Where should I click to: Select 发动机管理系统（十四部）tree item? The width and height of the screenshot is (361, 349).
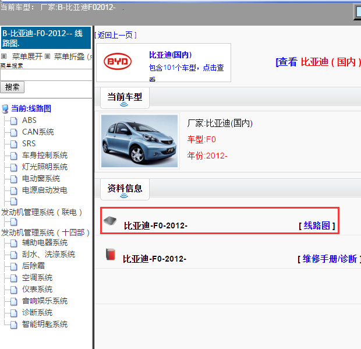click(x=45, y=232)
